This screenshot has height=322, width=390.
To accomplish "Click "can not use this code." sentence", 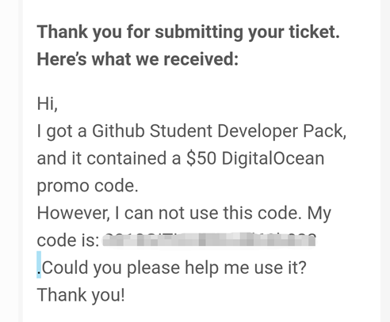I will 213,213.
